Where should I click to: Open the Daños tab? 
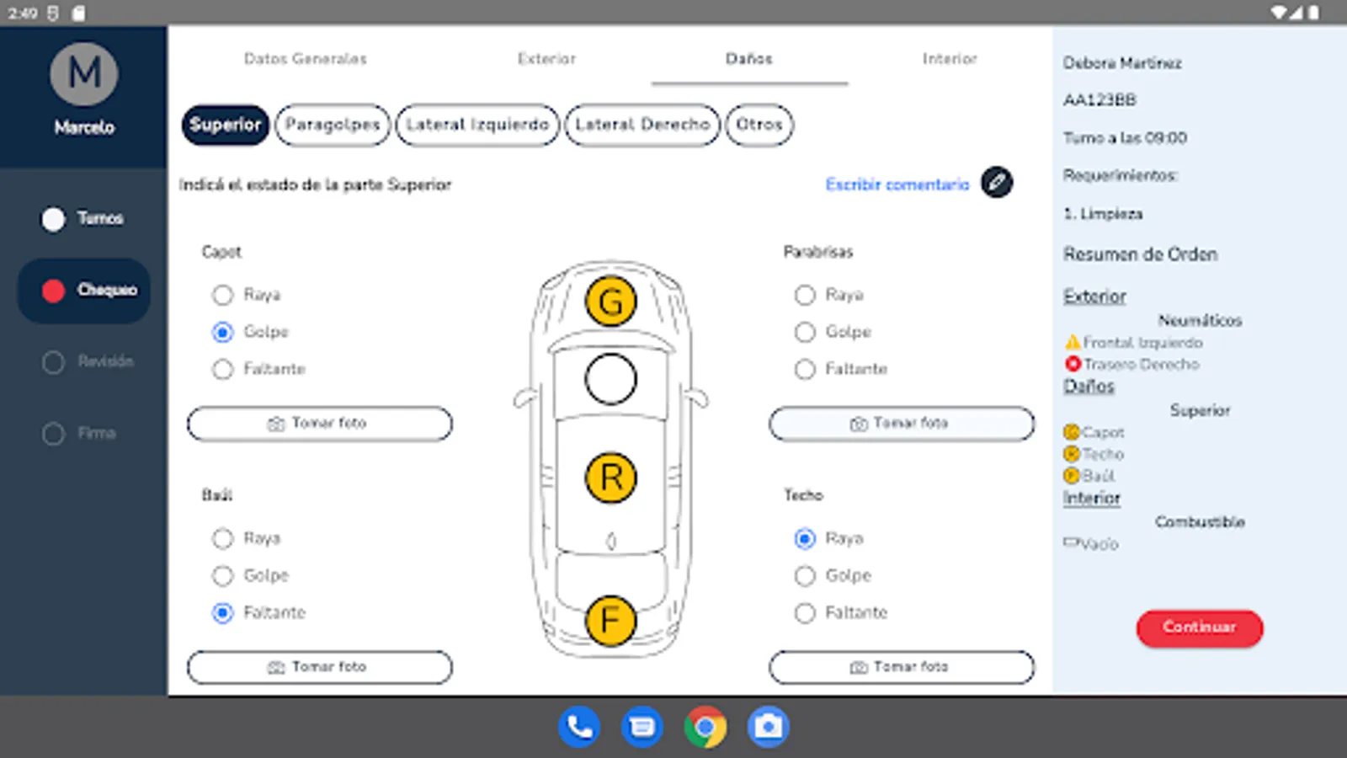tap(749, 59)
